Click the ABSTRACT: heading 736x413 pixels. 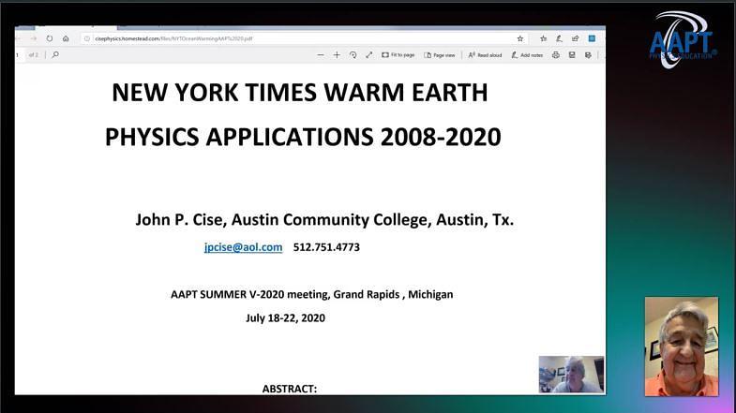[290, 389]
